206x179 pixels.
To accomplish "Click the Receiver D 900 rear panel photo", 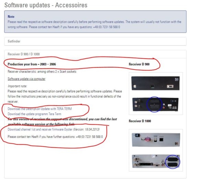I will point(156,103).
